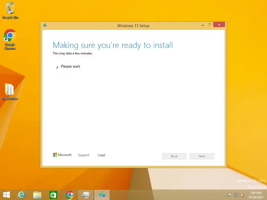Click the Microsoft logo in setup

click(62, 155)
